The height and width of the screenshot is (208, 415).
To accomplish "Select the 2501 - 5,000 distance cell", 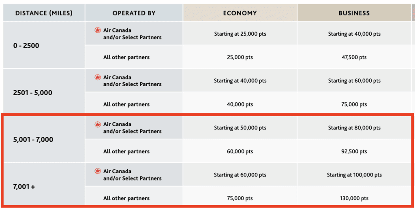I will point(33,93).
